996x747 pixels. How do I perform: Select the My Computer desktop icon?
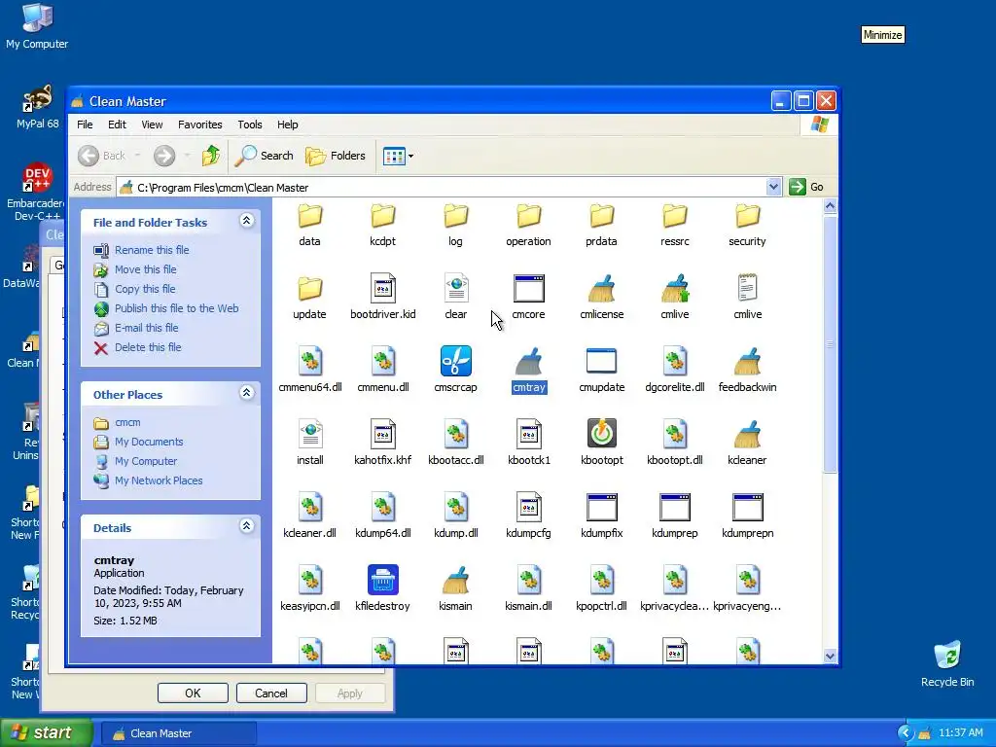point(37,26)
